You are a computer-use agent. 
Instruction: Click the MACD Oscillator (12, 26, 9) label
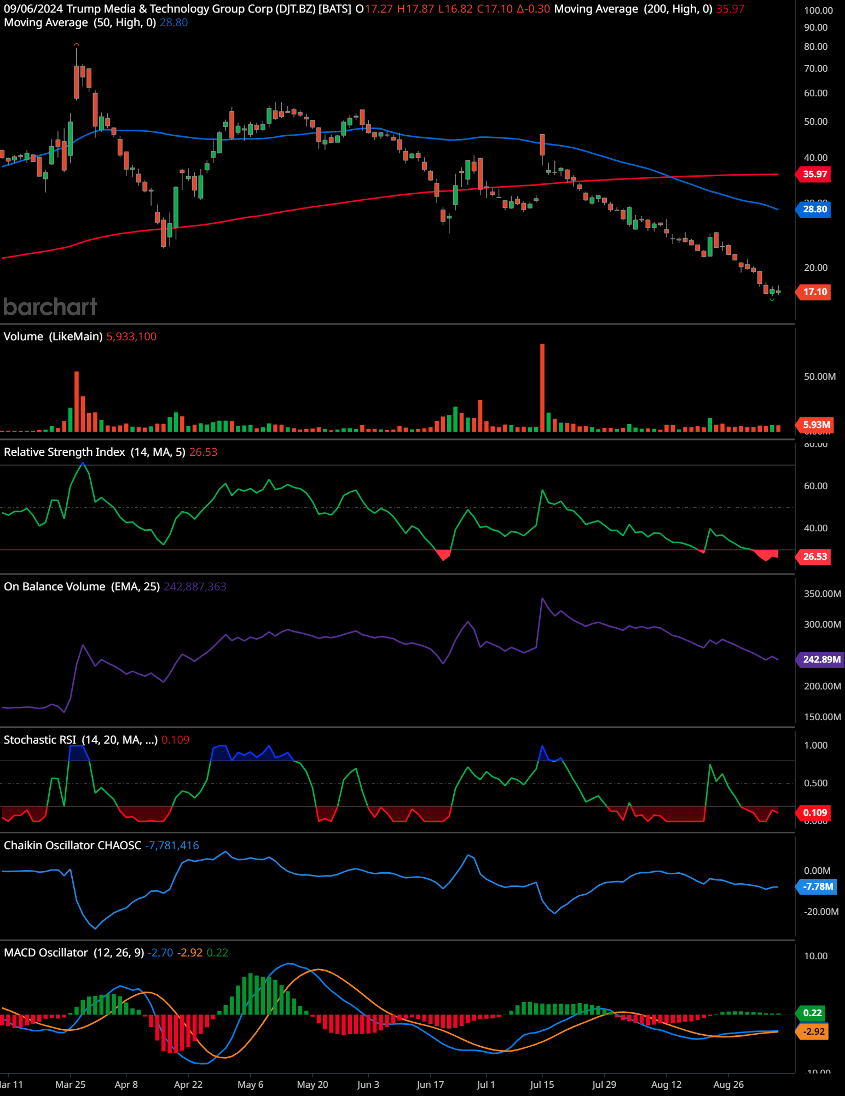74,953
